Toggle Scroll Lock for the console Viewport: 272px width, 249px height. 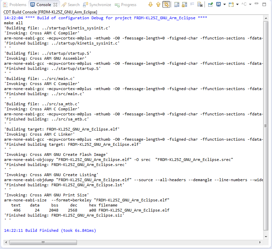click(184, 4)
